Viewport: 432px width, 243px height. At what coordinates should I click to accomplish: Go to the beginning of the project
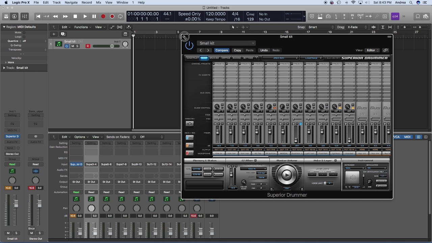coord(38,16)
